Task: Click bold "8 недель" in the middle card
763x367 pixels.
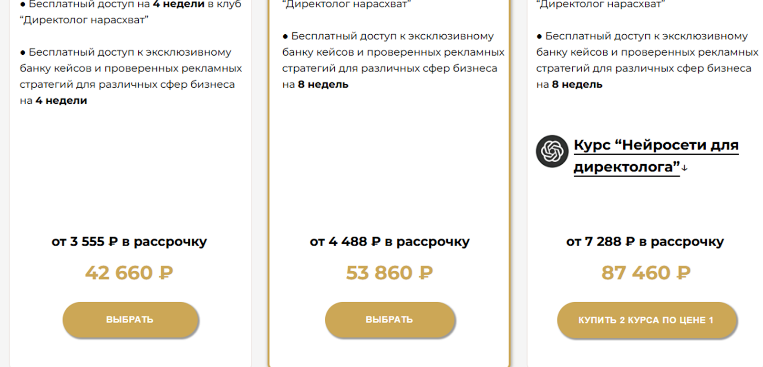Action: pyautogui.click(x=323, y=84)
